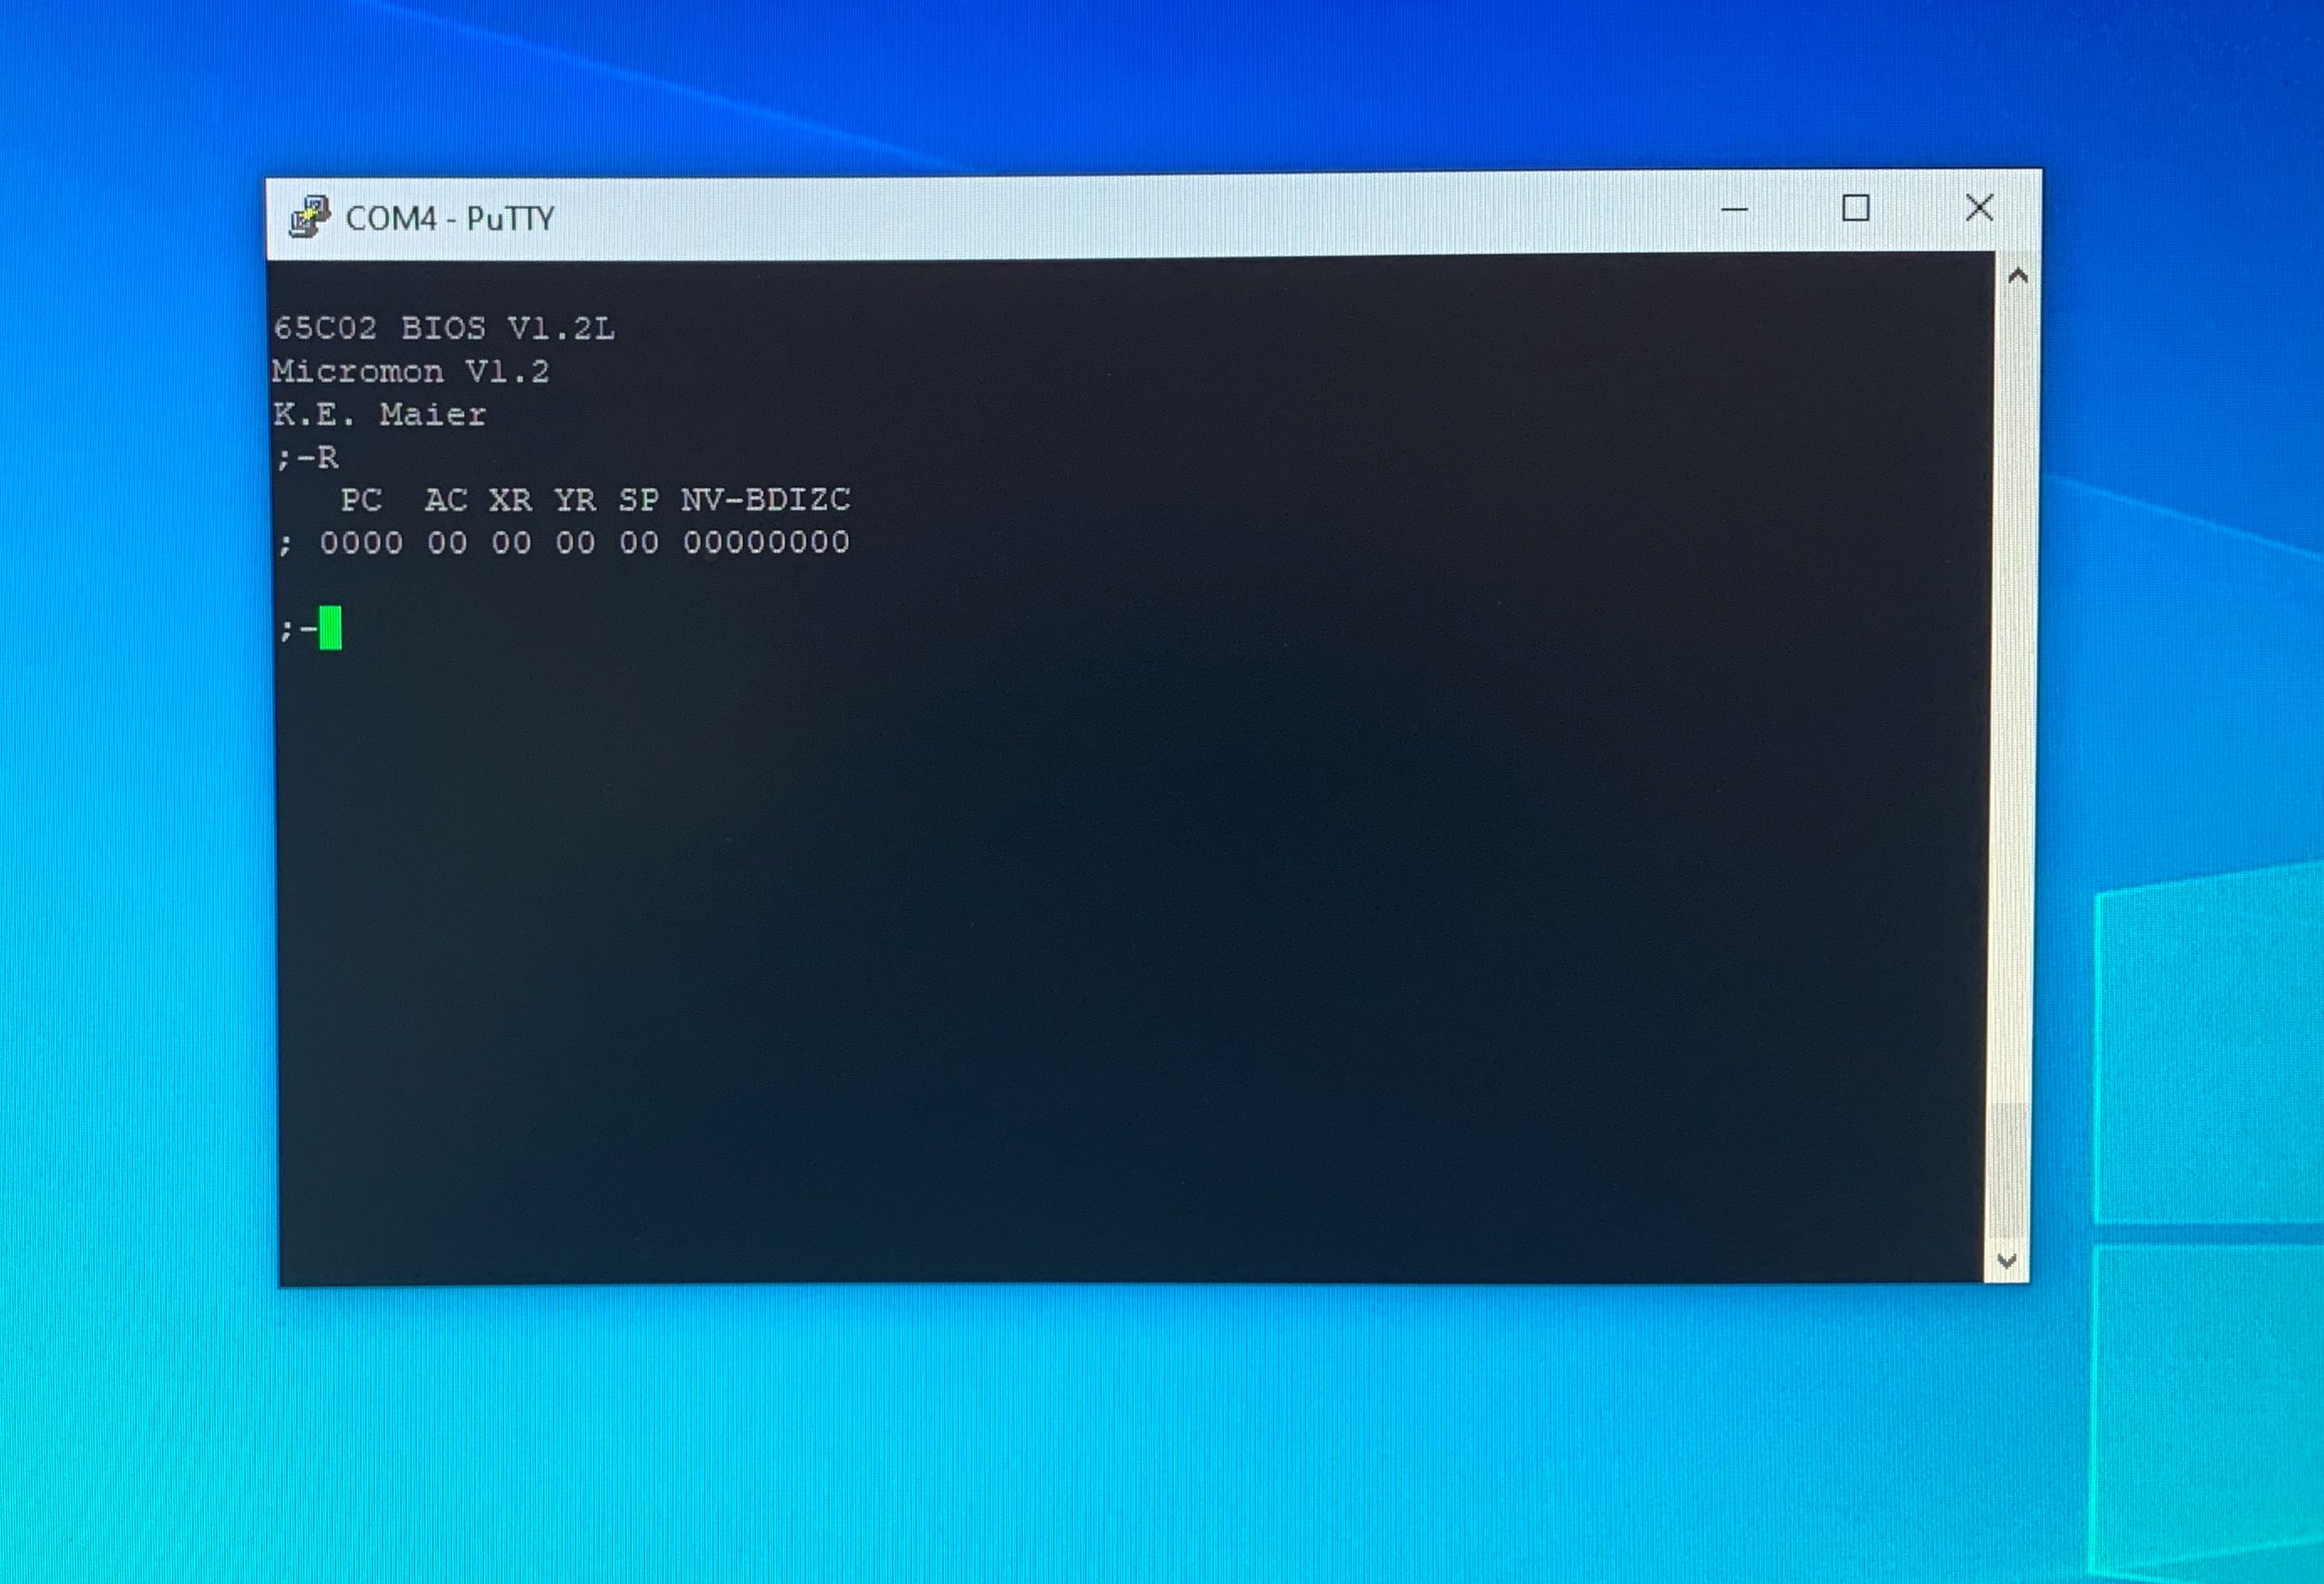Click the green terminal cursor block

[330, 628]
